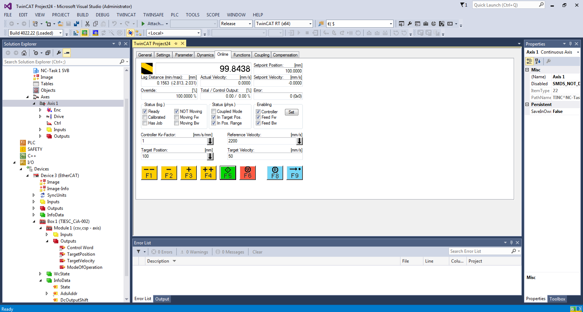Viewport: 583px width, 312px height.
Task: Click the green F5 start button
Action: tap(228, 173)
